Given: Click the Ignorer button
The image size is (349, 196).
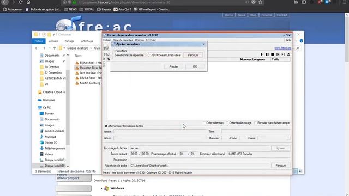Looking at the screenshot, I should [x=280, y=148].
